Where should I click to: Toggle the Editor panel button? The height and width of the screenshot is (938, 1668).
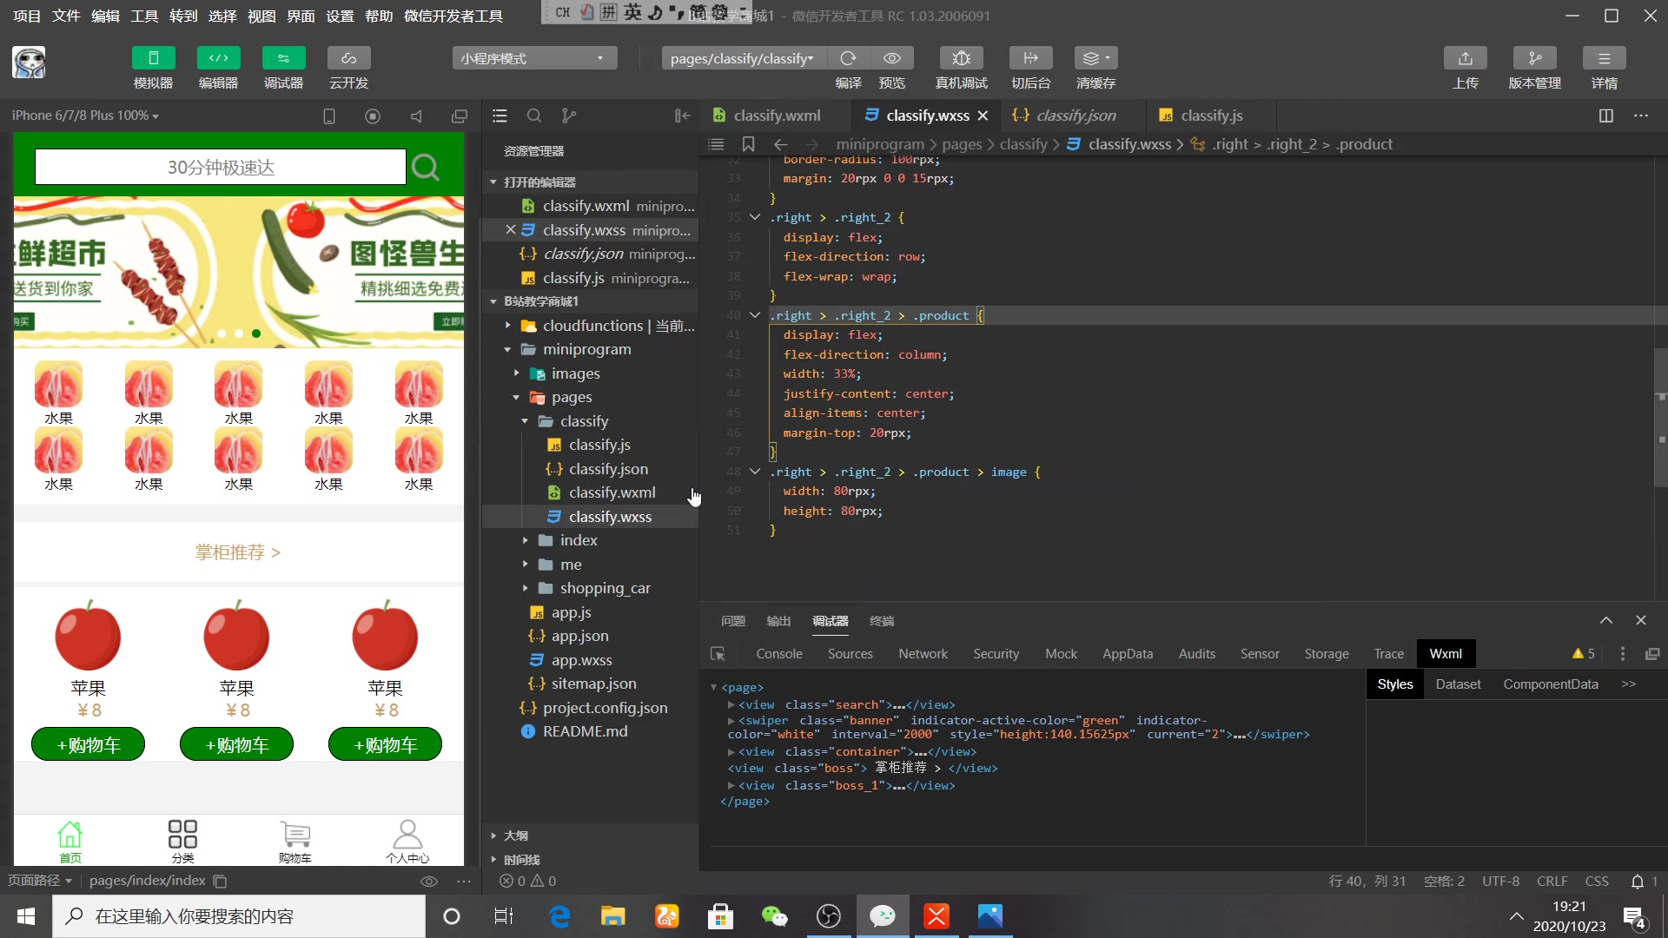(x=218, y=58)
